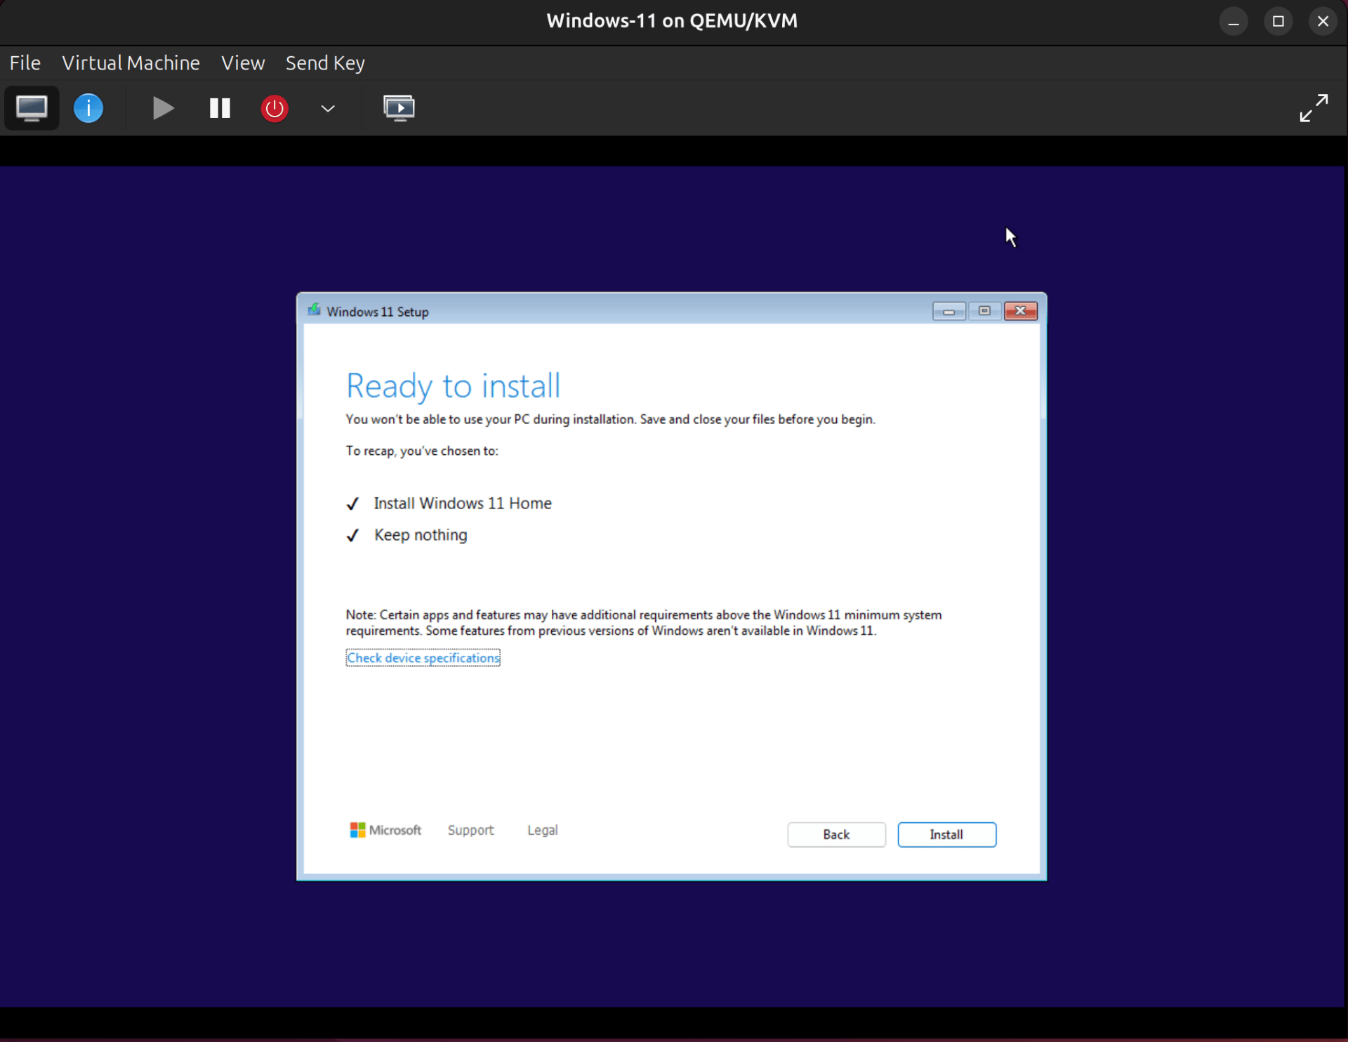Open the Virtual Machine menu
This screenshot has height=1042, width=1348.
[x=131, y=62]
